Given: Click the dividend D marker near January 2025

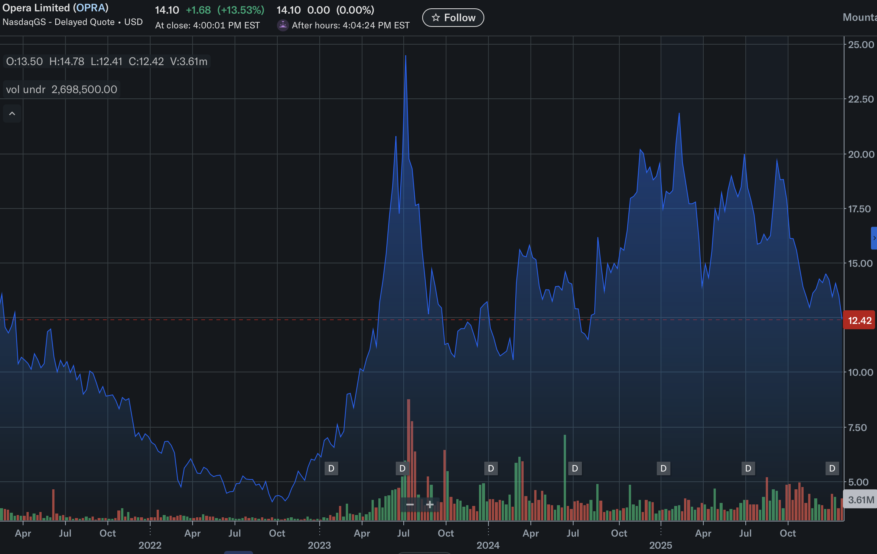Looking at the screenshot, I should [663, 468].
